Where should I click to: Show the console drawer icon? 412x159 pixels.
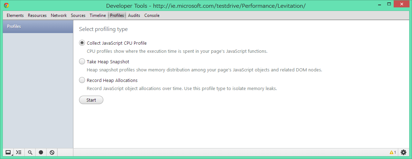point(19,152)
